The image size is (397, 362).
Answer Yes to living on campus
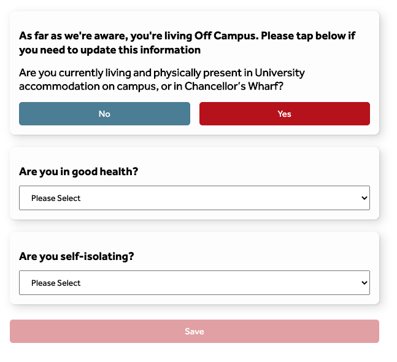point(285,114)
